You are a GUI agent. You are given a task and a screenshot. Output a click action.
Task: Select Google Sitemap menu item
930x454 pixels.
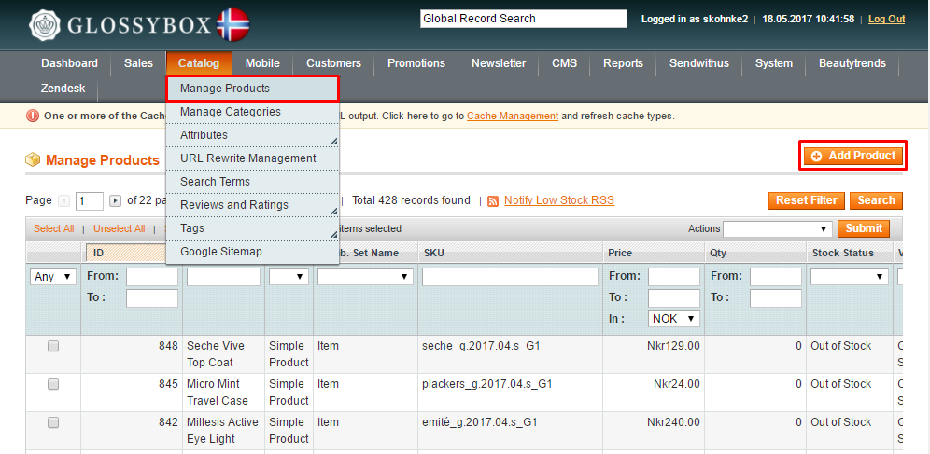click(252, 252)
